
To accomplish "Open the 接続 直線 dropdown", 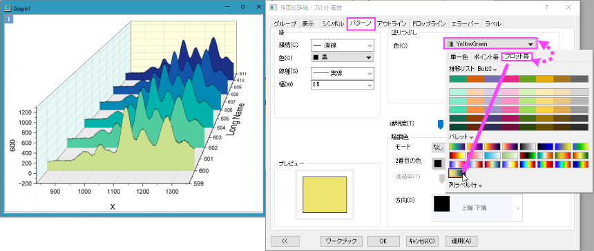I will [x=342, y=46].
